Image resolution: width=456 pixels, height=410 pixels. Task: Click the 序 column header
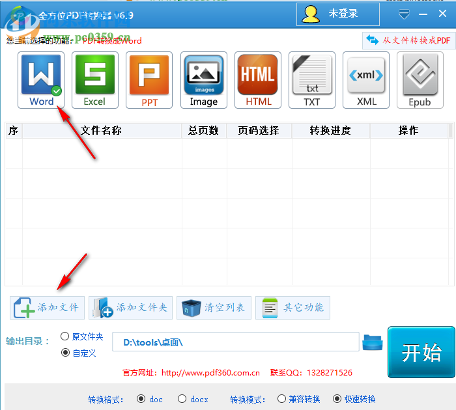pos(14,130)
